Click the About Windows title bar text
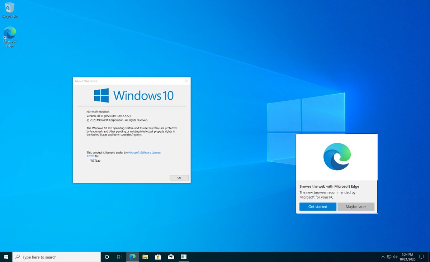Viewport: 430px width, 262px height. [86, 81]
